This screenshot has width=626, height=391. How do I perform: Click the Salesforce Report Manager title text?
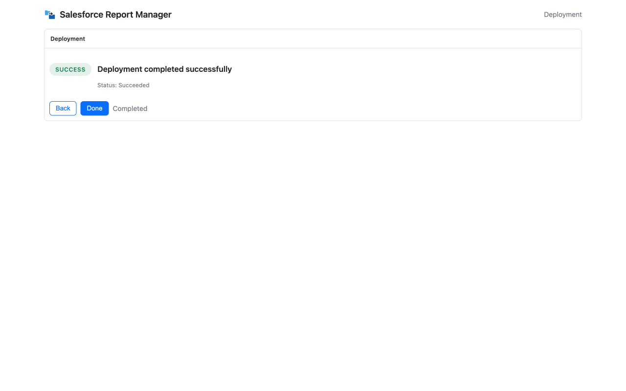tap(115, 14)
